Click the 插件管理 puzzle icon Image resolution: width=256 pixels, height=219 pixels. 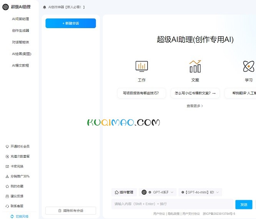116,192
